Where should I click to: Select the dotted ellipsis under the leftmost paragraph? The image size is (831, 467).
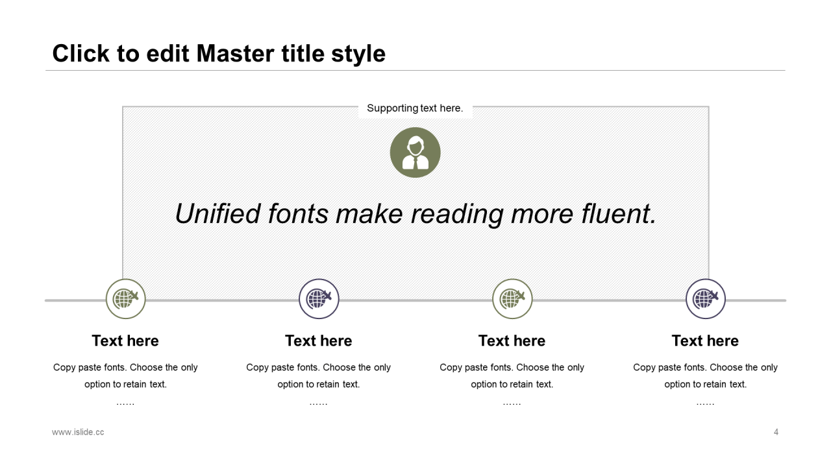point(125,403)
